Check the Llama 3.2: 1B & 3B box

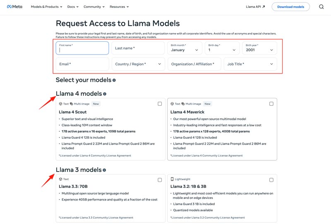271,180
